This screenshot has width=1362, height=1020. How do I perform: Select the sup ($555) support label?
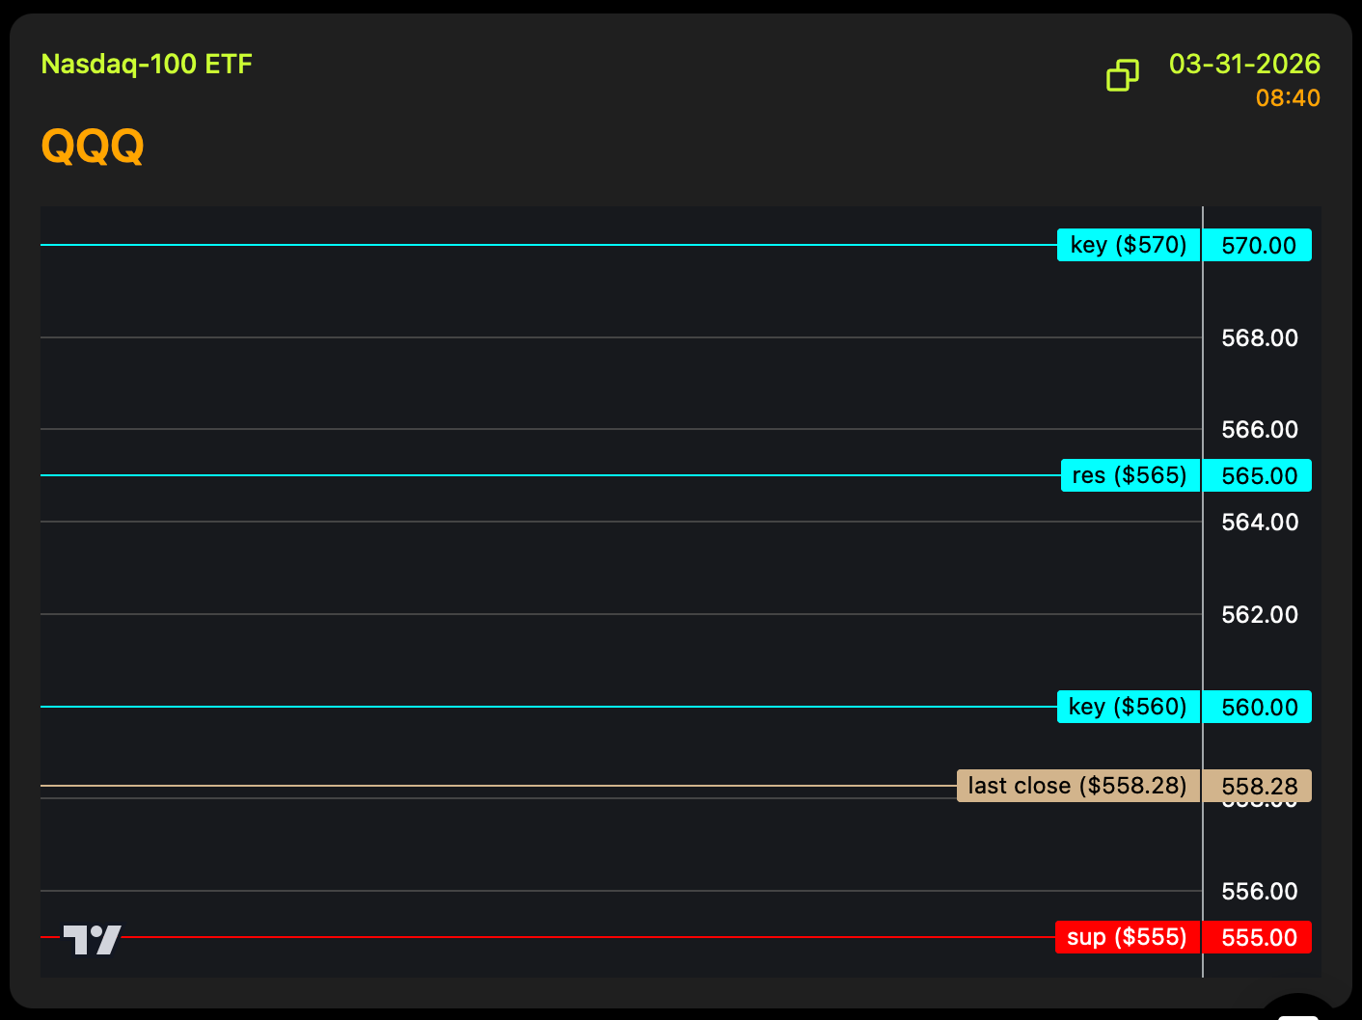(1127, 937)
